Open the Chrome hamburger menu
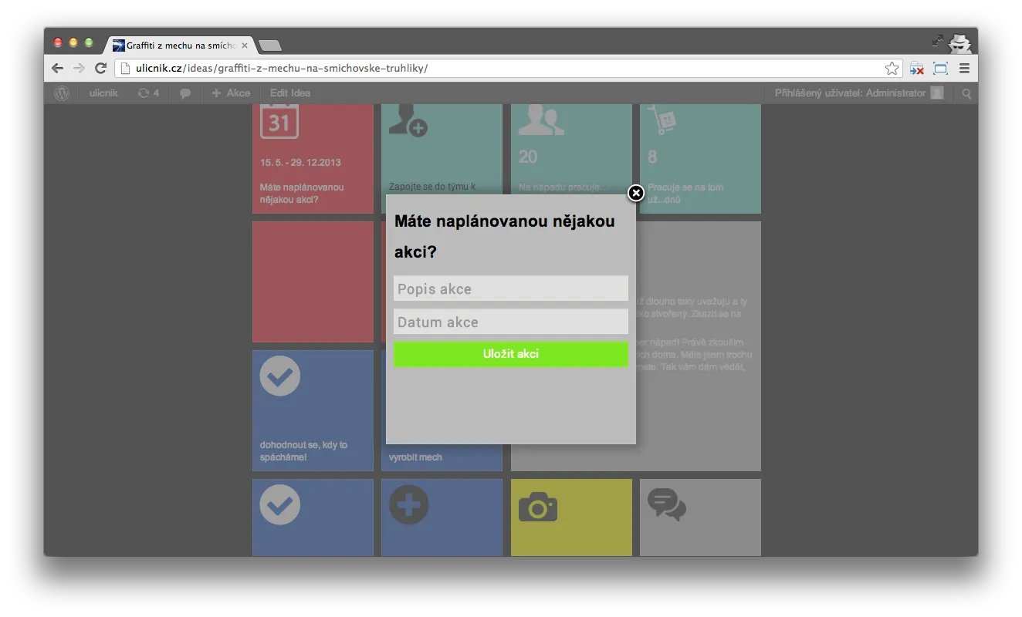 [x=964, y=69]
